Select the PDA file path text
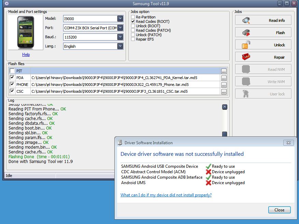299x224 pixels. tap(114, 78)
